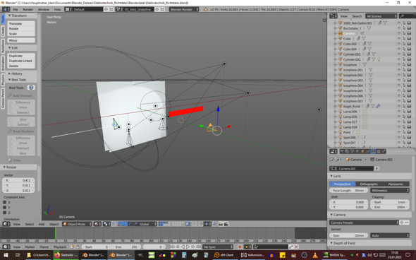Screen dimensions: 416x260
Task: Open the Window menu
Action: click(x=44, y=9)
